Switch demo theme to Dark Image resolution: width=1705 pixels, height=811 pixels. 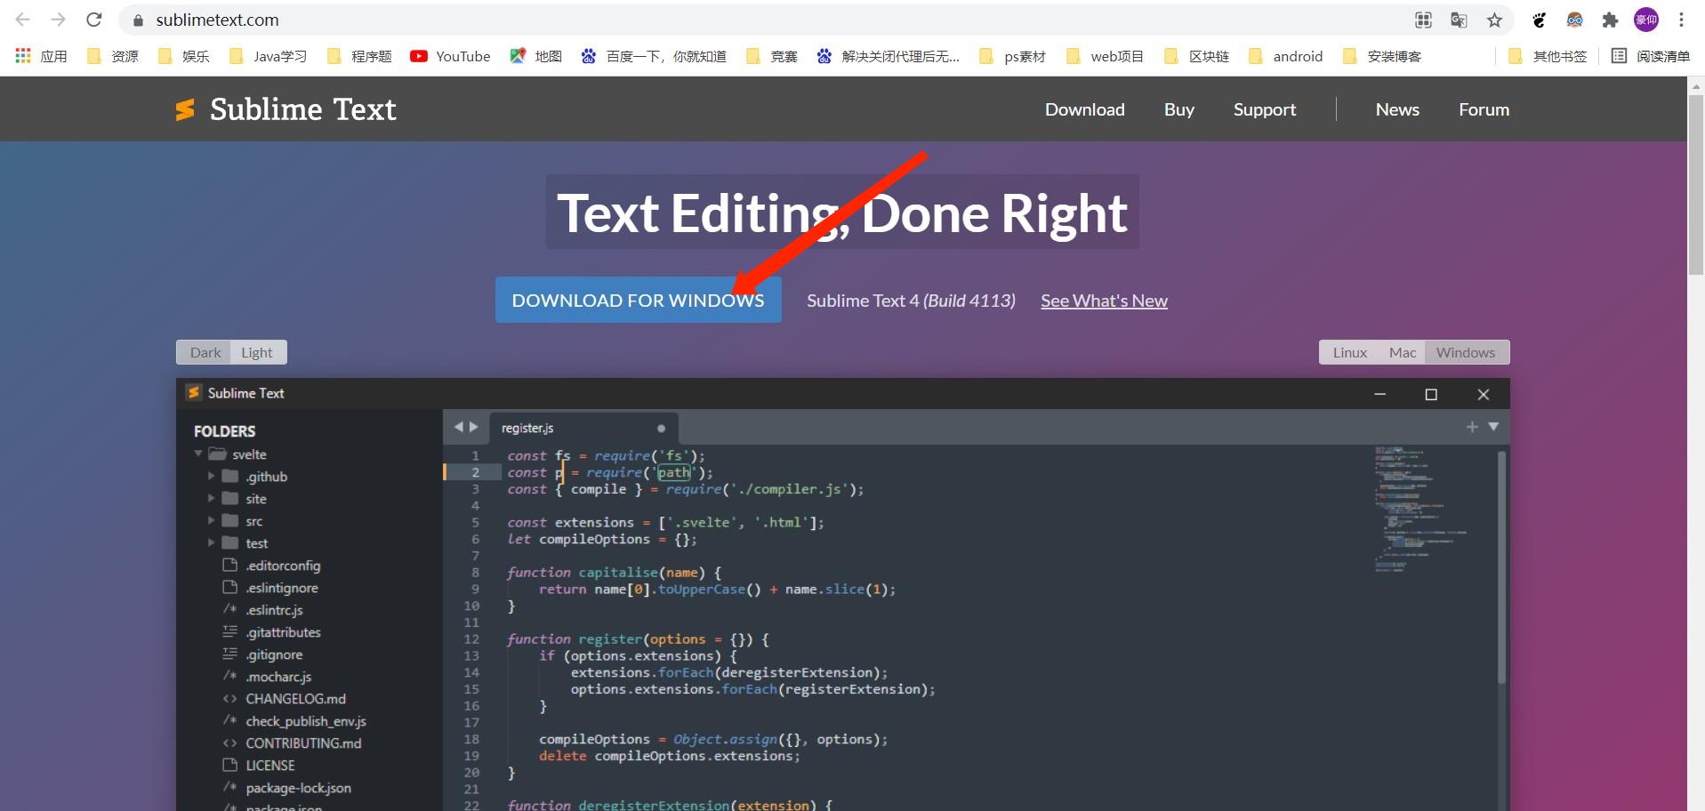205,352
